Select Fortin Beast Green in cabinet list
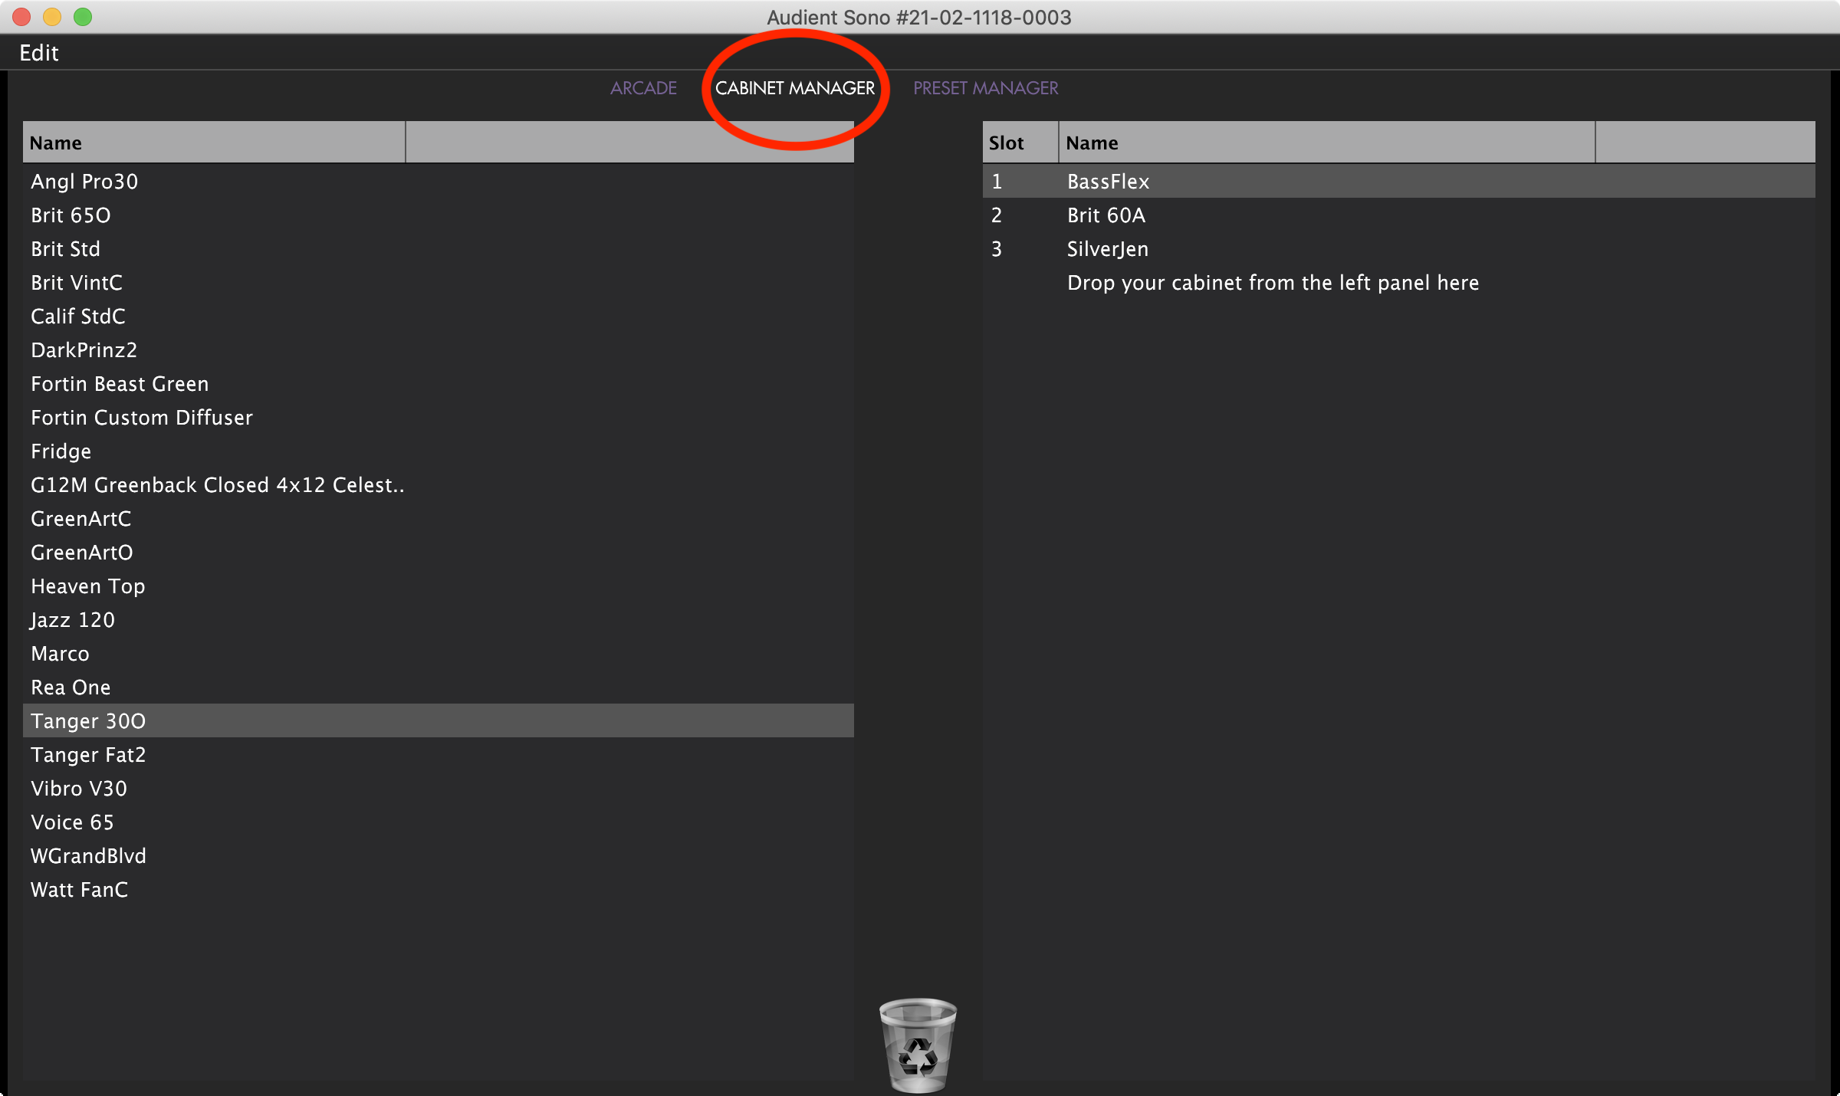The image size is (1840, 1096). (120, 384)
